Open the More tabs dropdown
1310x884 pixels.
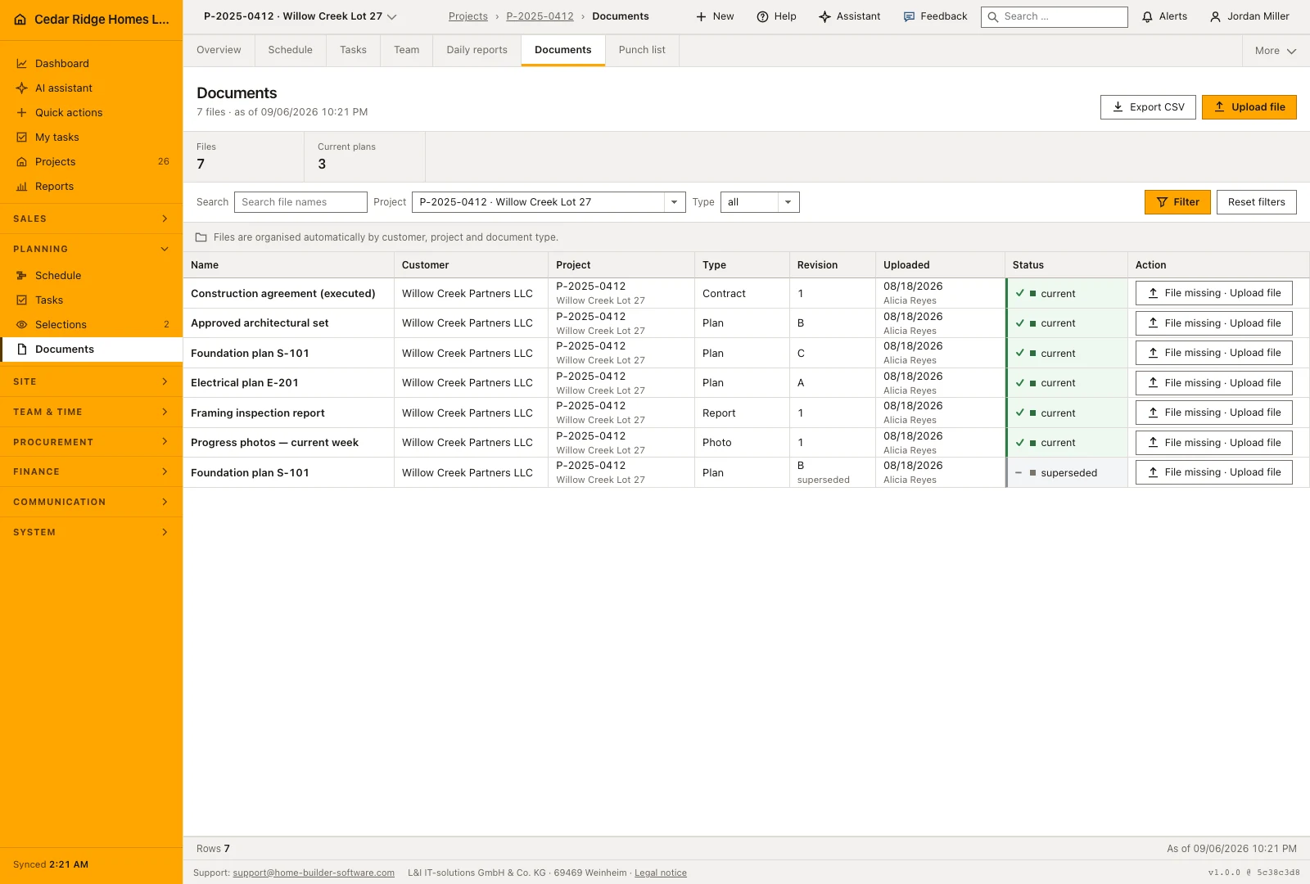coord(1276,51)
